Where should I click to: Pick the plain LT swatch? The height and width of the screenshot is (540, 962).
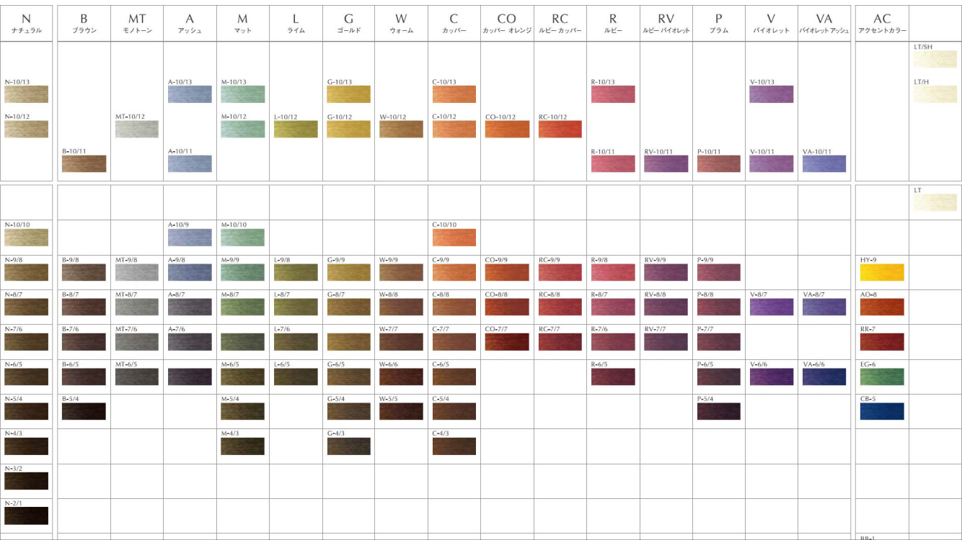click(935, 202)
